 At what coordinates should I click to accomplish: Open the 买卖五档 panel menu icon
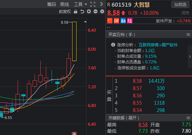click(x=188, y=35)
